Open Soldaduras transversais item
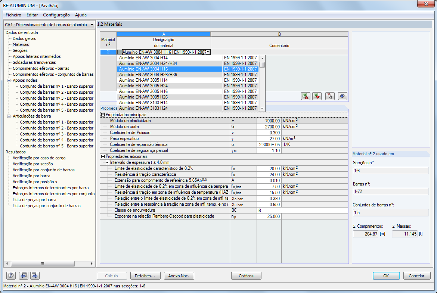 tap(34, 62)
